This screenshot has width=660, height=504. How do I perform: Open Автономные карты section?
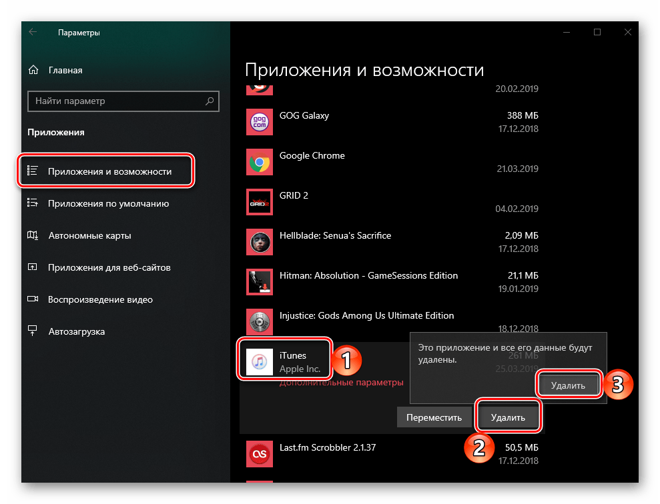pyautogui.click(x=89, y=235)
